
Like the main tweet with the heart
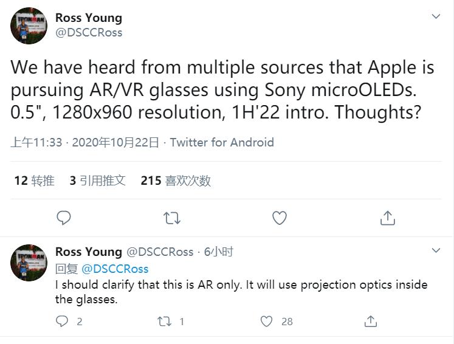point(279,218)
